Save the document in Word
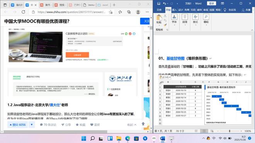This screenshot has width=255, height=143. [x=159, y=3]
